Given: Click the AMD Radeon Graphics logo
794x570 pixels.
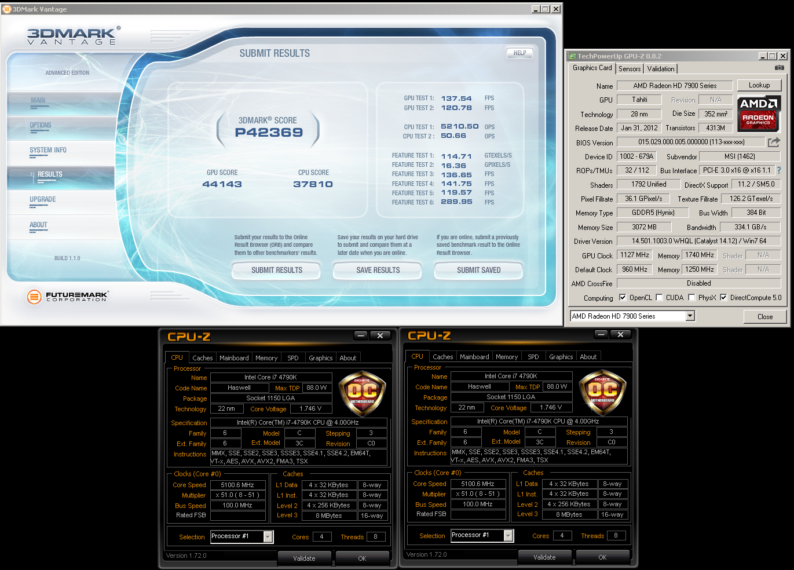Looking at the screenshot, I should [x=759, y=114].
